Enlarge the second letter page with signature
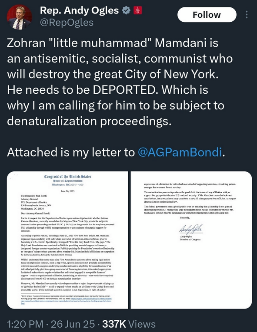 pyautogui.click(x=191, y=240)
